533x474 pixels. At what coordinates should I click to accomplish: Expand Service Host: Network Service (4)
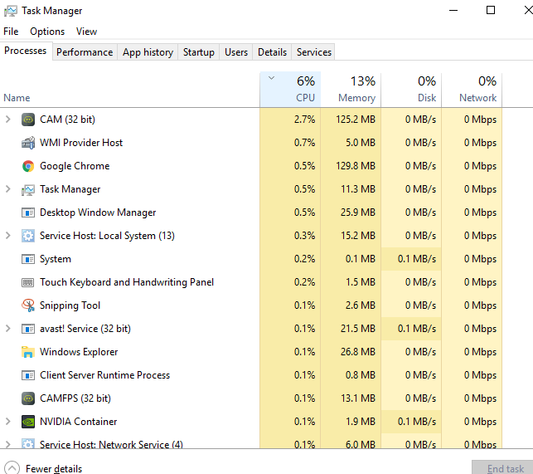pos(7,444)
